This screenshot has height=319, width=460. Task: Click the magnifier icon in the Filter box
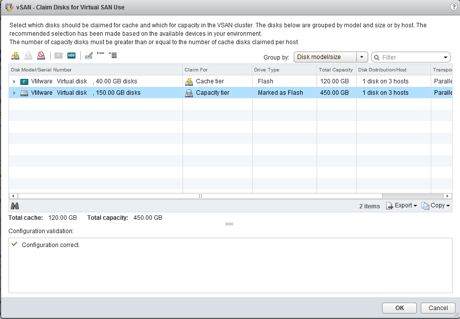pos(377,58)
